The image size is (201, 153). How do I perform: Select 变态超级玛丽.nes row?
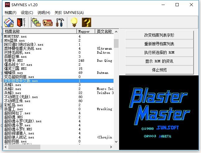point(58,77)
